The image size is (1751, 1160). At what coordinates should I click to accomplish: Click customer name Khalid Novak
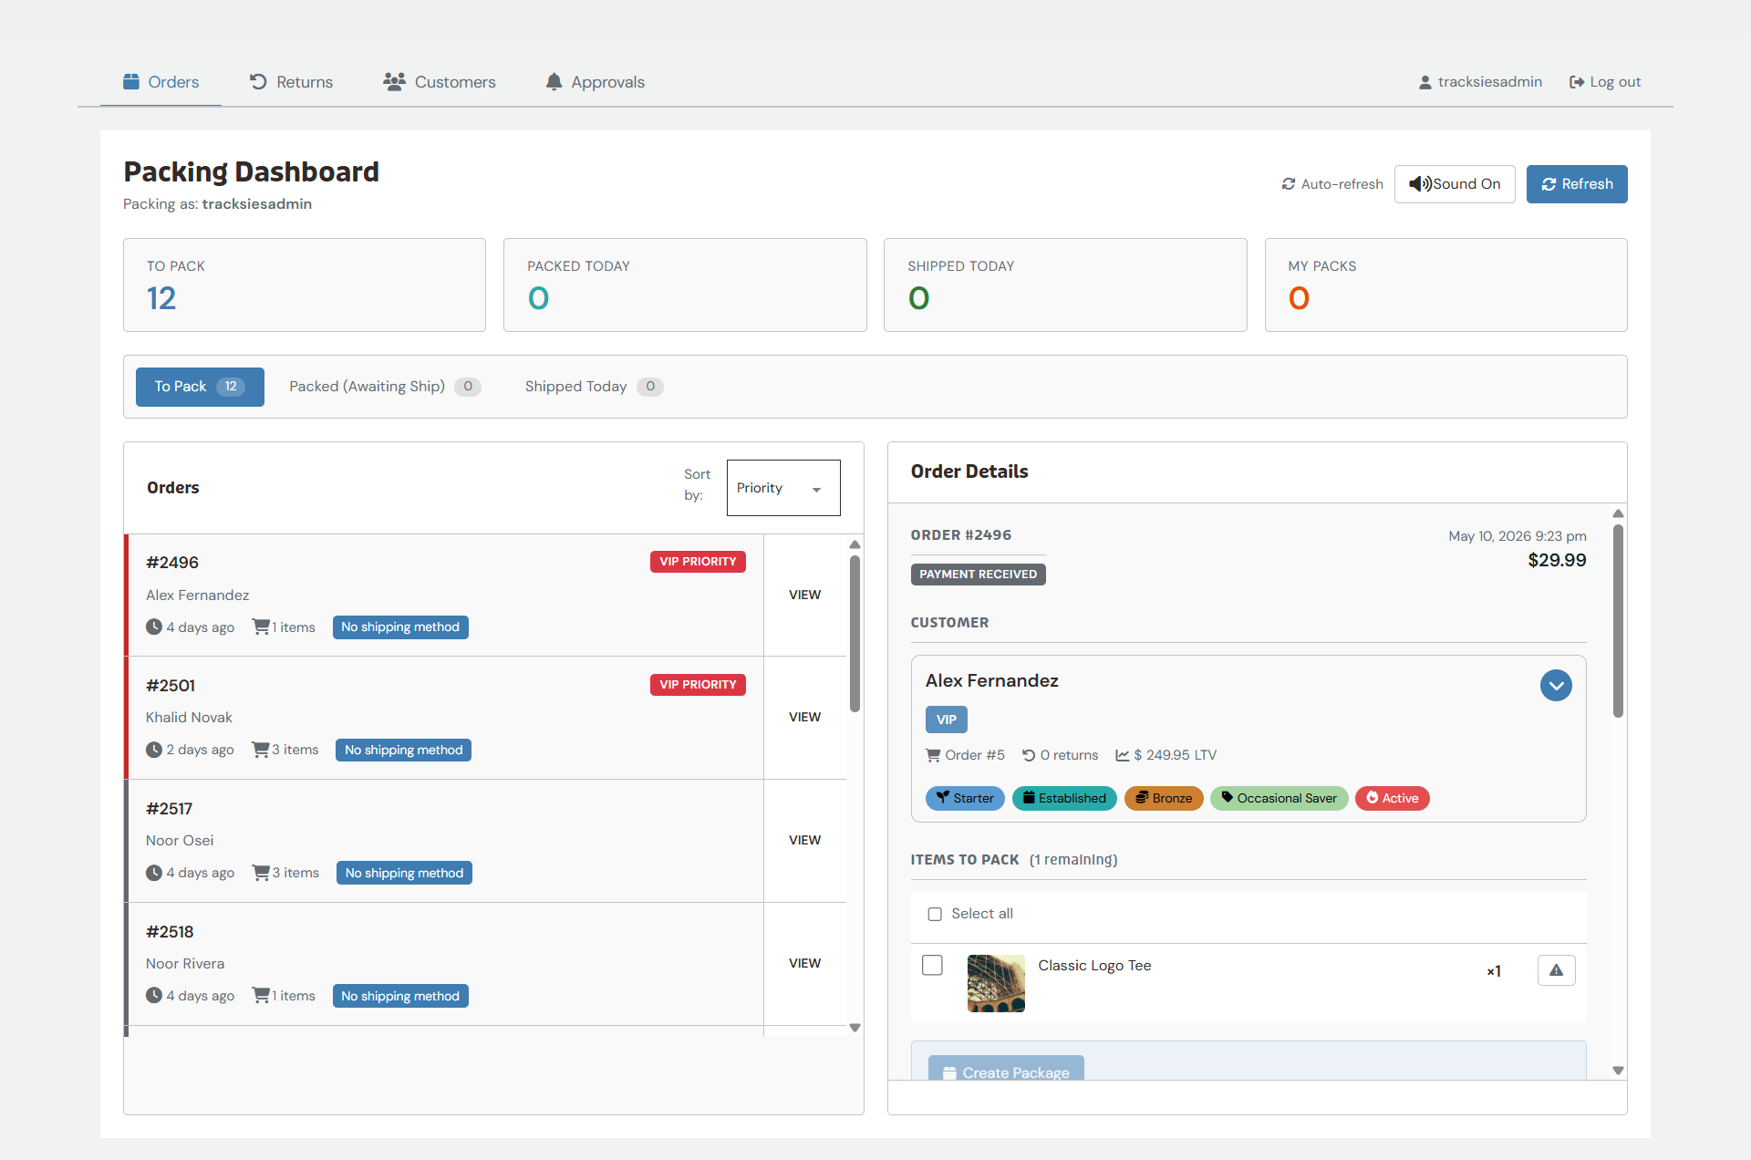tap(189, 718)
